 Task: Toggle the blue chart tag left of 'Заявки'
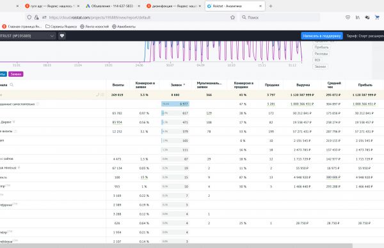click(3, 74)
